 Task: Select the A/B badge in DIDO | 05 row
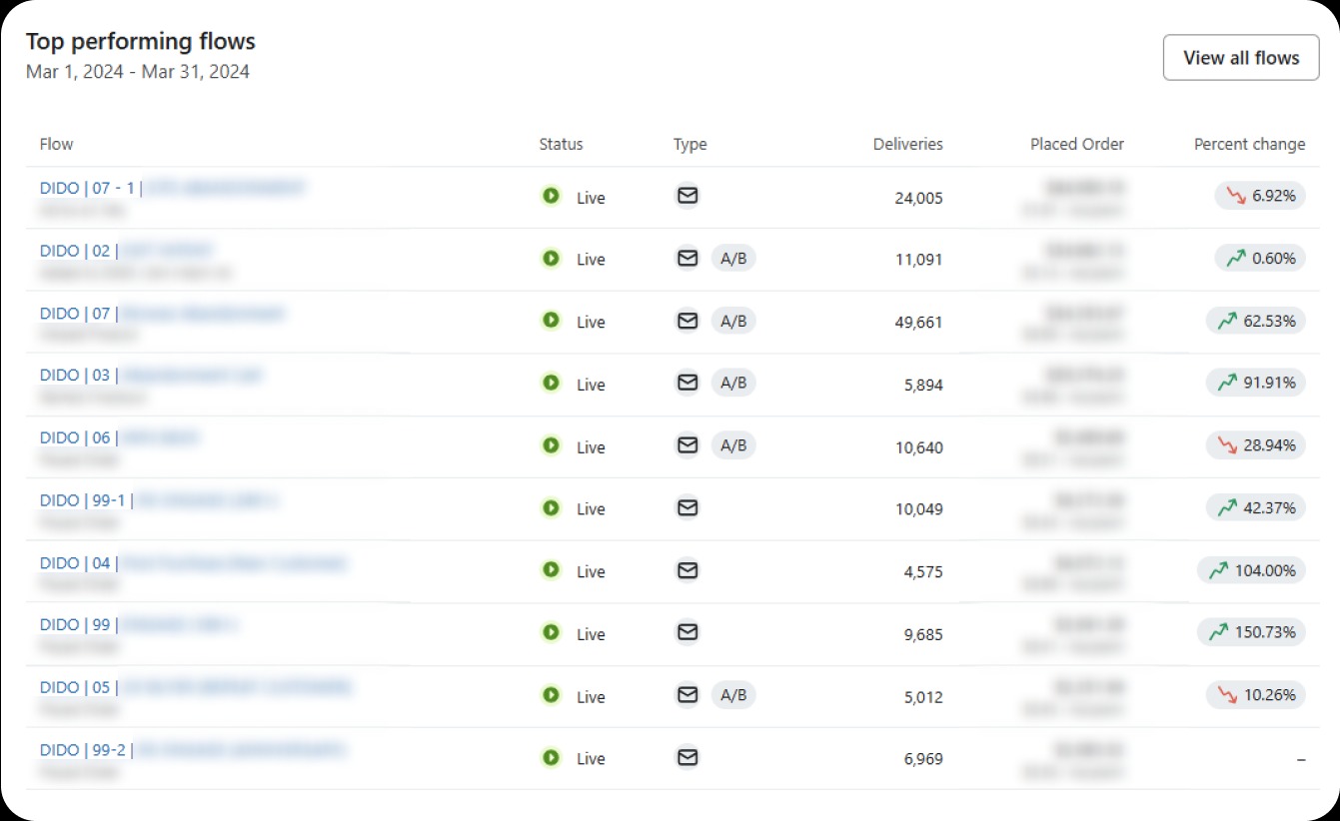(x=733, y=695)
